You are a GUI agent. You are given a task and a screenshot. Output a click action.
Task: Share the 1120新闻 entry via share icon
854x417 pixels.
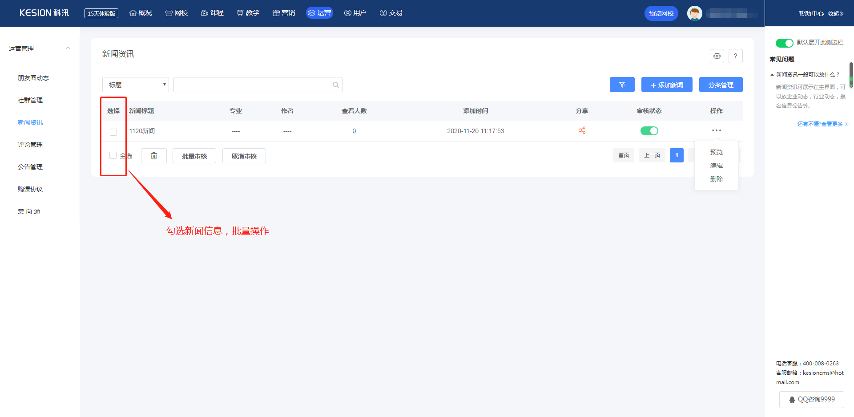582,130
